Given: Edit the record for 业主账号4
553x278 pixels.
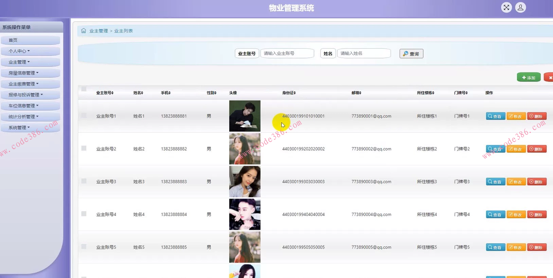Looking at the screenshot, I should [516, 214].
